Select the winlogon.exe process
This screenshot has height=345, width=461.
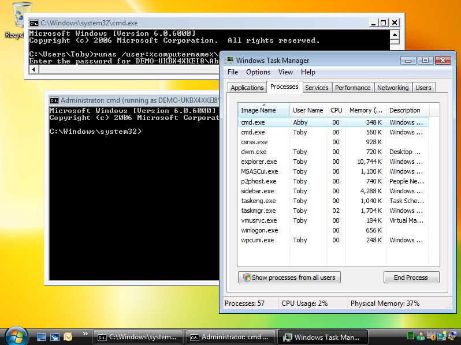click(333, 231)
